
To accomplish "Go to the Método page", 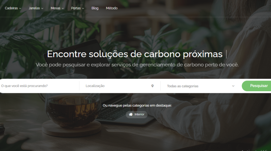I will [112, 8].
